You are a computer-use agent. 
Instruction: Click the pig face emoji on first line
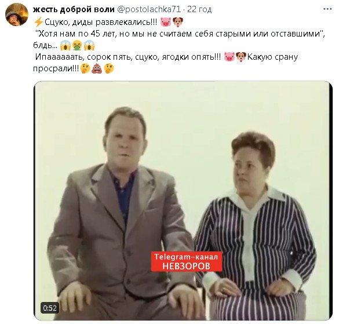(165, 22)
